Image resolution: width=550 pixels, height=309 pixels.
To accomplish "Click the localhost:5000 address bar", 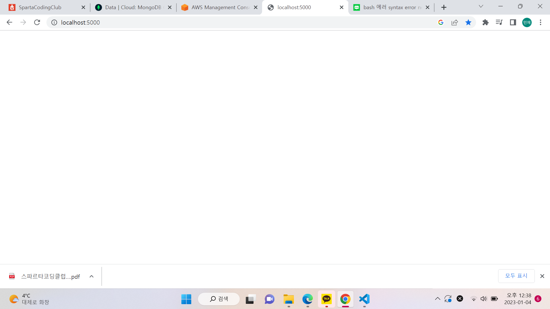I will coord(246,22).
